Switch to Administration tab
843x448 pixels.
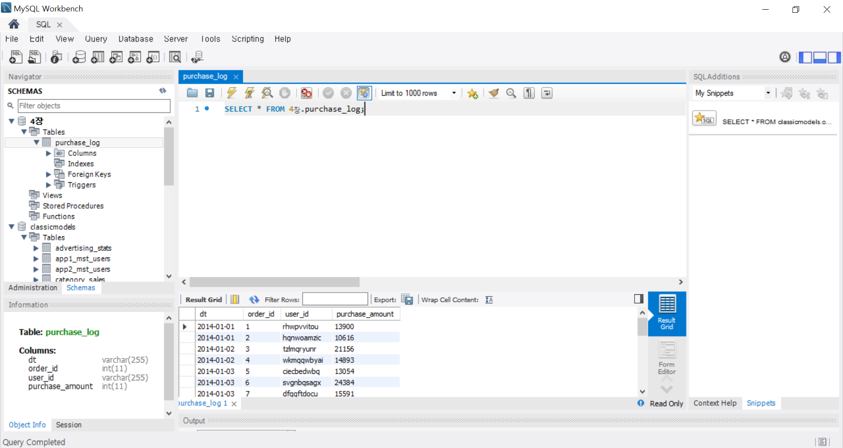(33, 288)
